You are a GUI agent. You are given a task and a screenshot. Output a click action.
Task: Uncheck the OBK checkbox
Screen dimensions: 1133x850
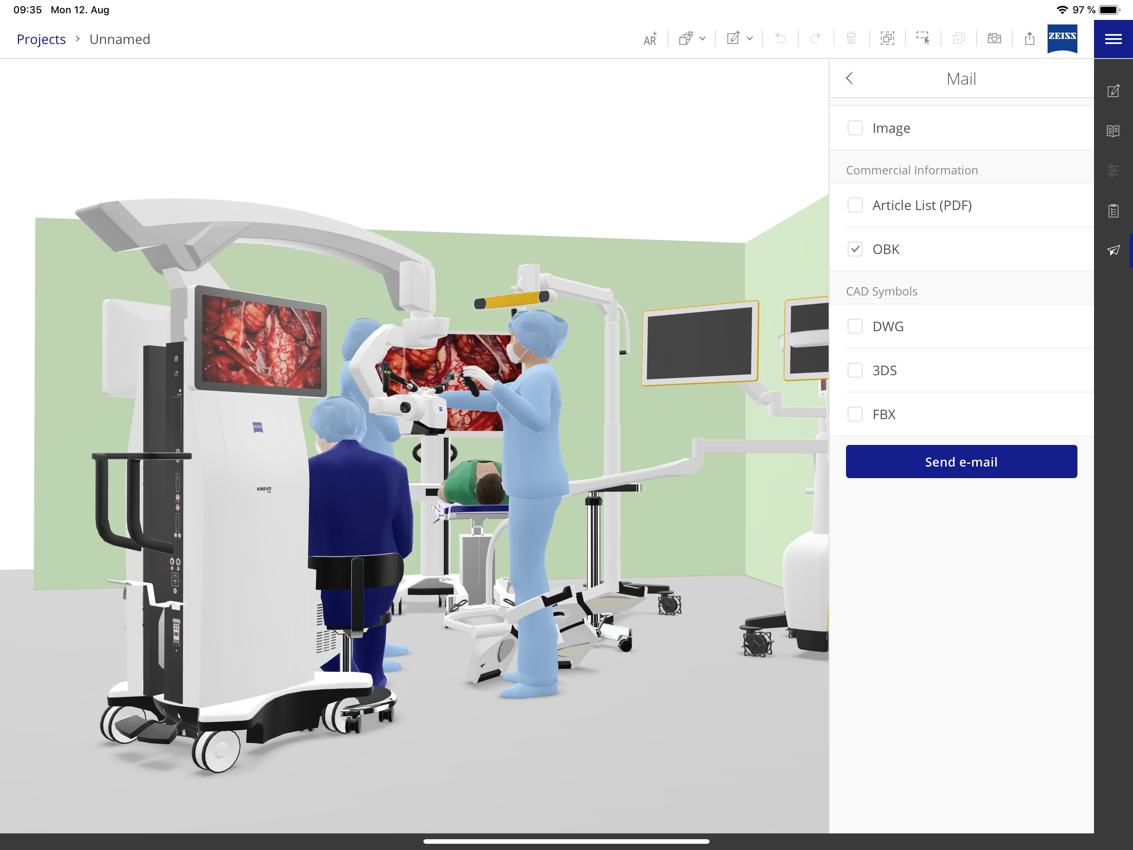point(855,250)
